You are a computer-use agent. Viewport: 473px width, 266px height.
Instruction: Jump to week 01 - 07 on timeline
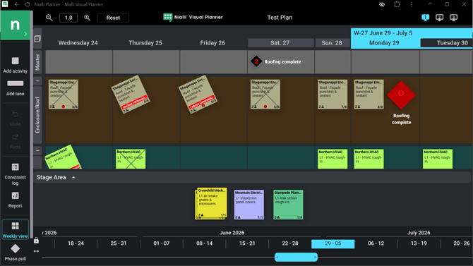(162, 243)
